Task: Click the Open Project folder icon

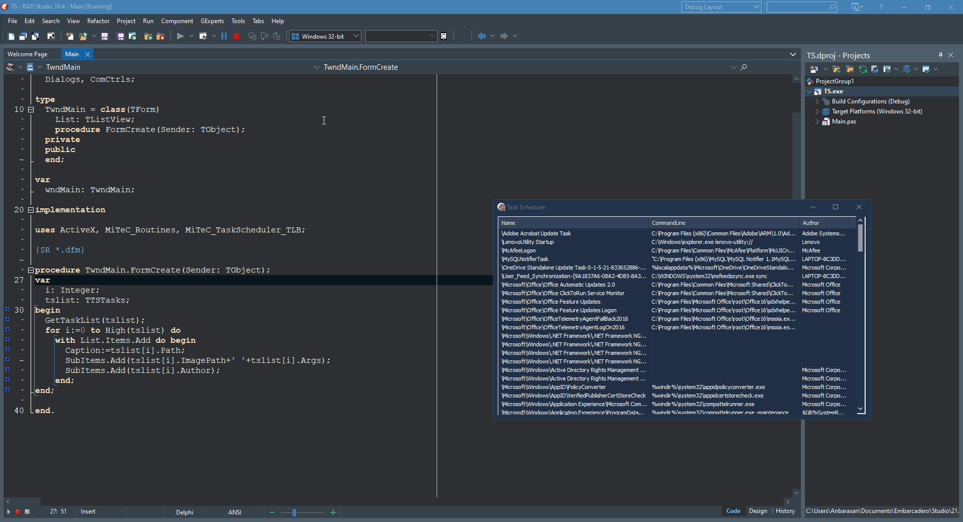Action: pos(83,36)
